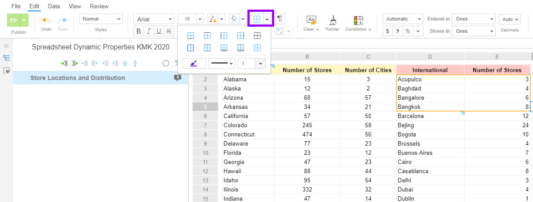The width and height of the screenshot is (533, 202).
Task: Select last border preset in bottom row
Action: (257, 48)
